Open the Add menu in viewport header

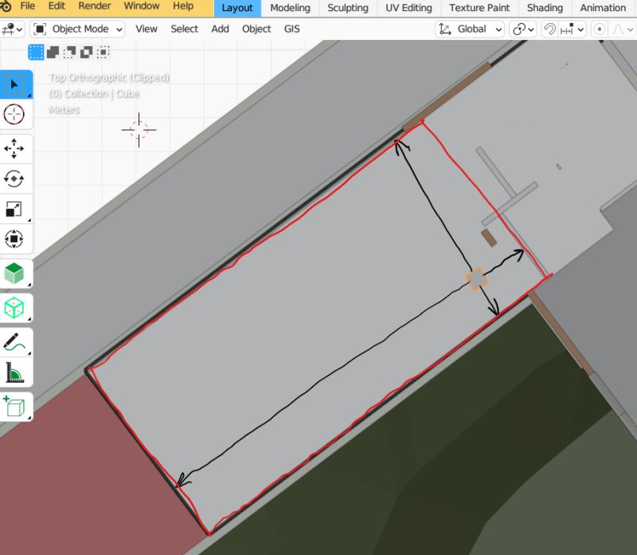(220, 30)
